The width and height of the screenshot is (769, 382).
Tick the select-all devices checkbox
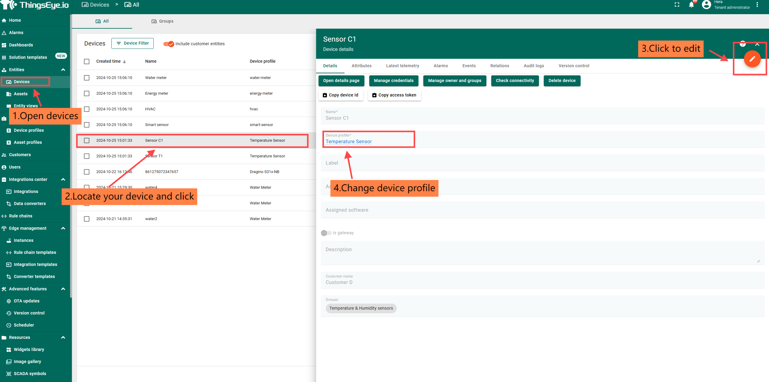click(87, 62)
